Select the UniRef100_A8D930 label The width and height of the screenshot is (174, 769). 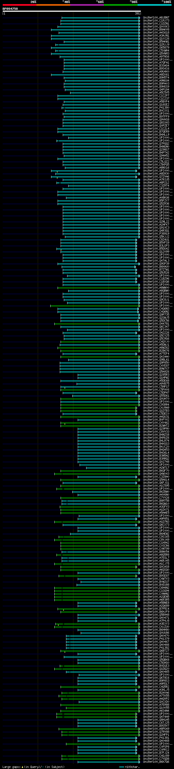(156, 173)
